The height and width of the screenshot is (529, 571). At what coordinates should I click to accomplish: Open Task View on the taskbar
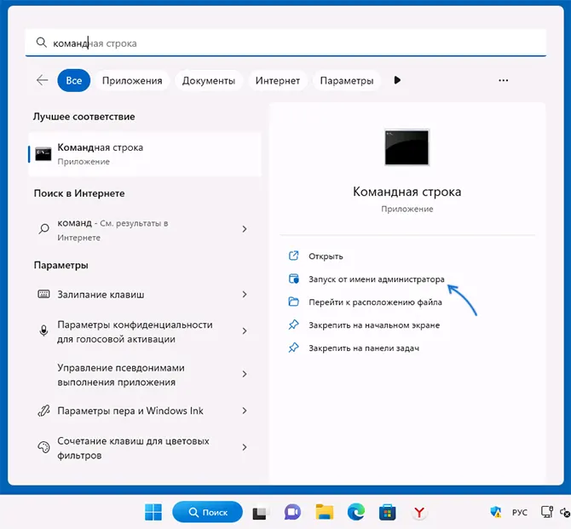coord(260,513)
